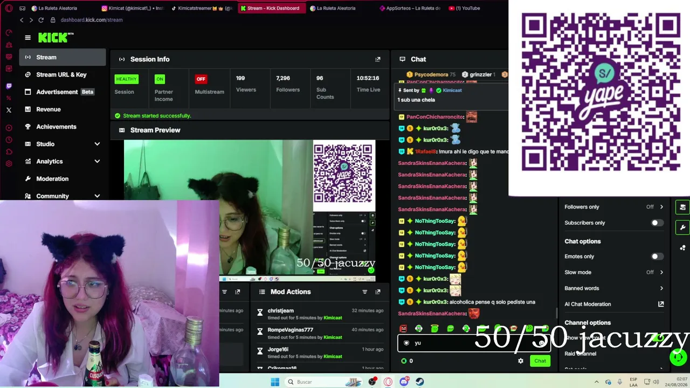690x388 pixels.
Task: Click the red angry emote in quick emotes
Action: coord(403,329)
